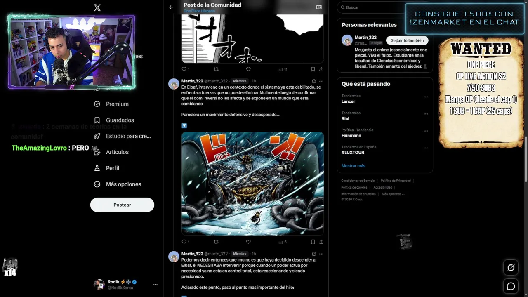
Task: Click the X logo at top
Action: [x=97, y=7]
